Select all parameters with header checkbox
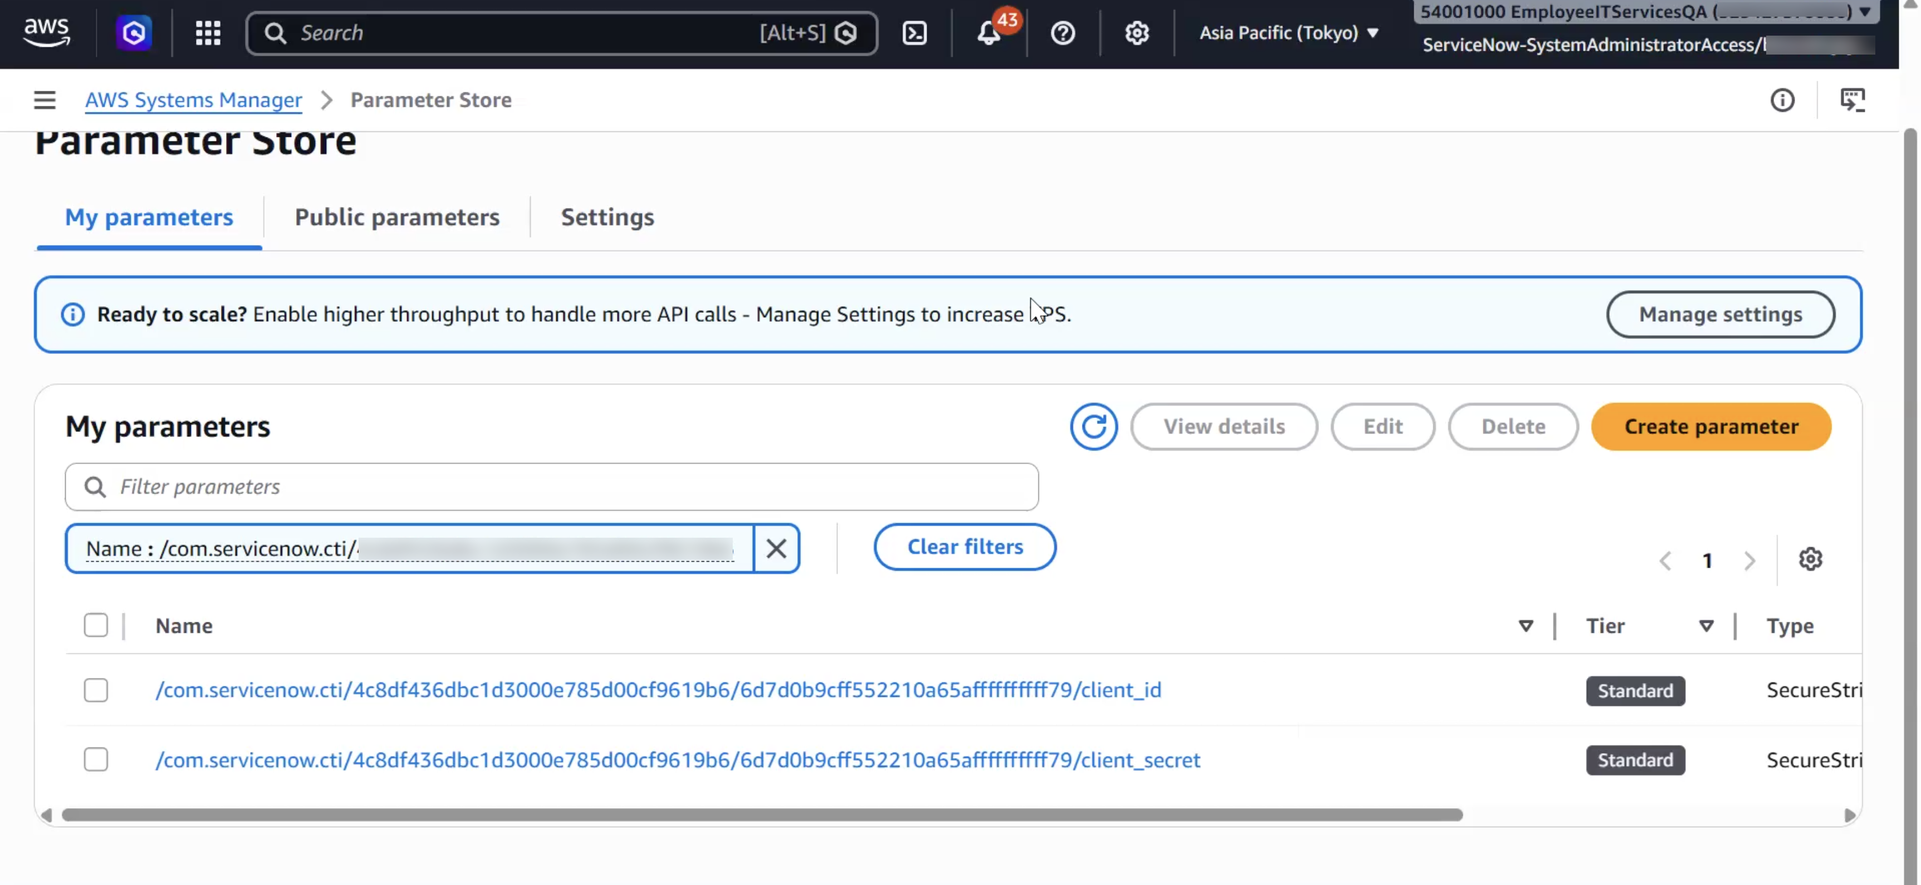 95,625
